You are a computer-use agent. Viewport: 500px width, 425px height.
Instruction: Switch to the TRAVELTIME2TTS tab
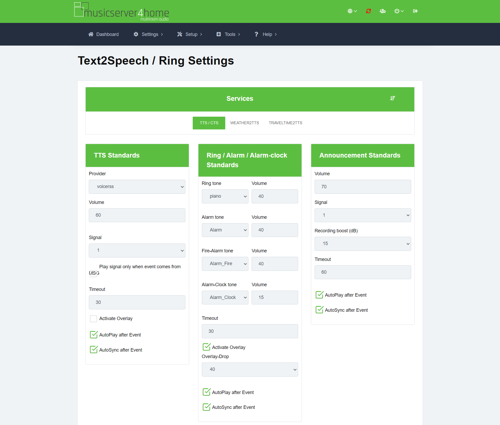click(285, 123)
